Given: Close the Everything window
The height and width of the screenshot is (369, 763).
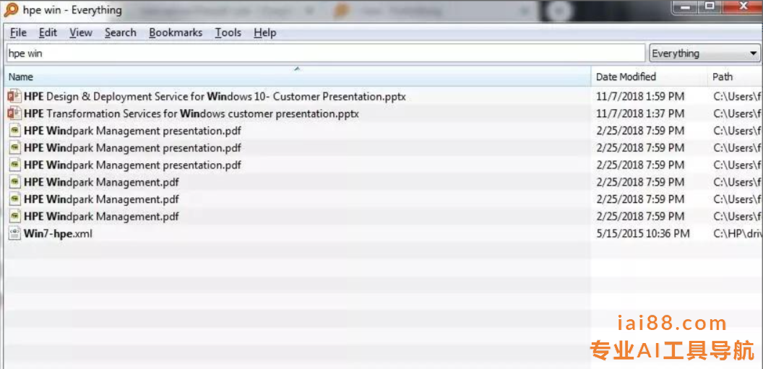Looking at the screenshot, I should click(742, 6).
